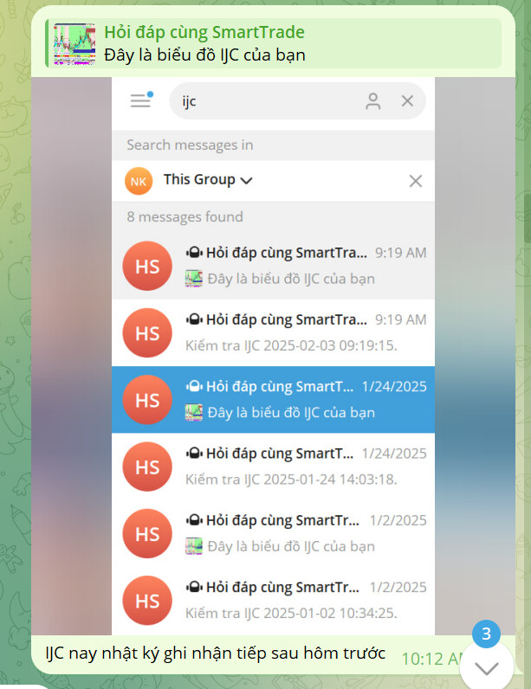Open the chart thumbnail in the reply header
531x689 pixels.
pyautogui.click(x=74, y=44)
